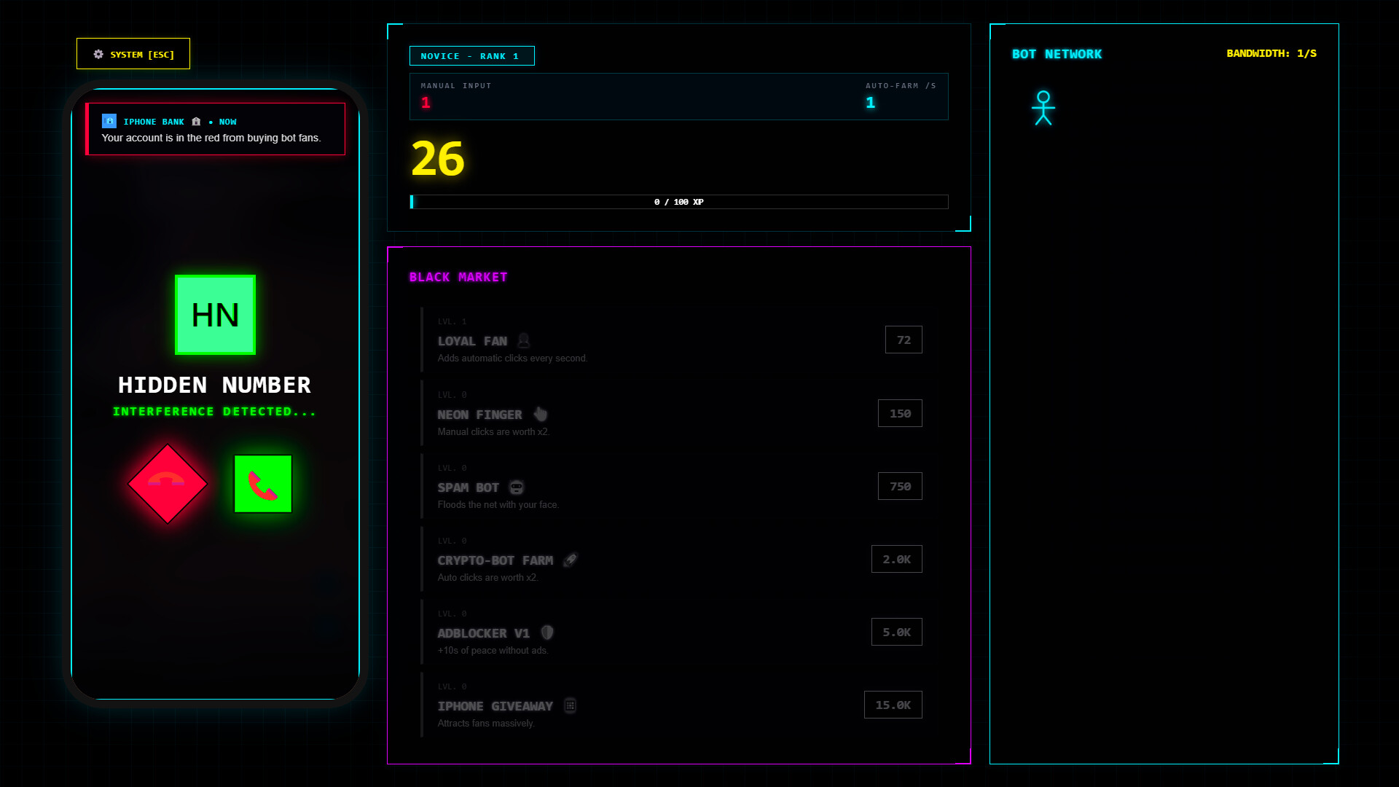
Task: Click the Novice - Rank 1 badge
Action: coord(471,56)
